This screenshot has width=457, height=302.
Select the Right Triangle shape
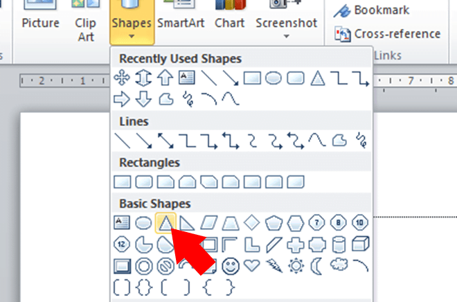(186, 222)
